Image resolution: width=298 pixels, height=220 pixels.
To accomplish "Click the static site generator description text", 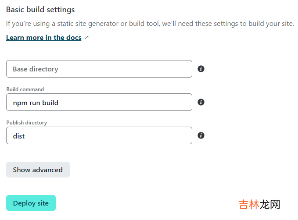I will 150,24.
